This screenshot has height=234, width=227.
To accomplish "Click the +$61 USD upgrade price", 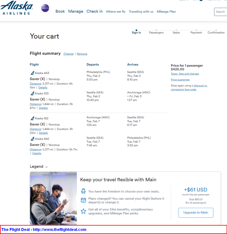I will [x=195, y=190].
